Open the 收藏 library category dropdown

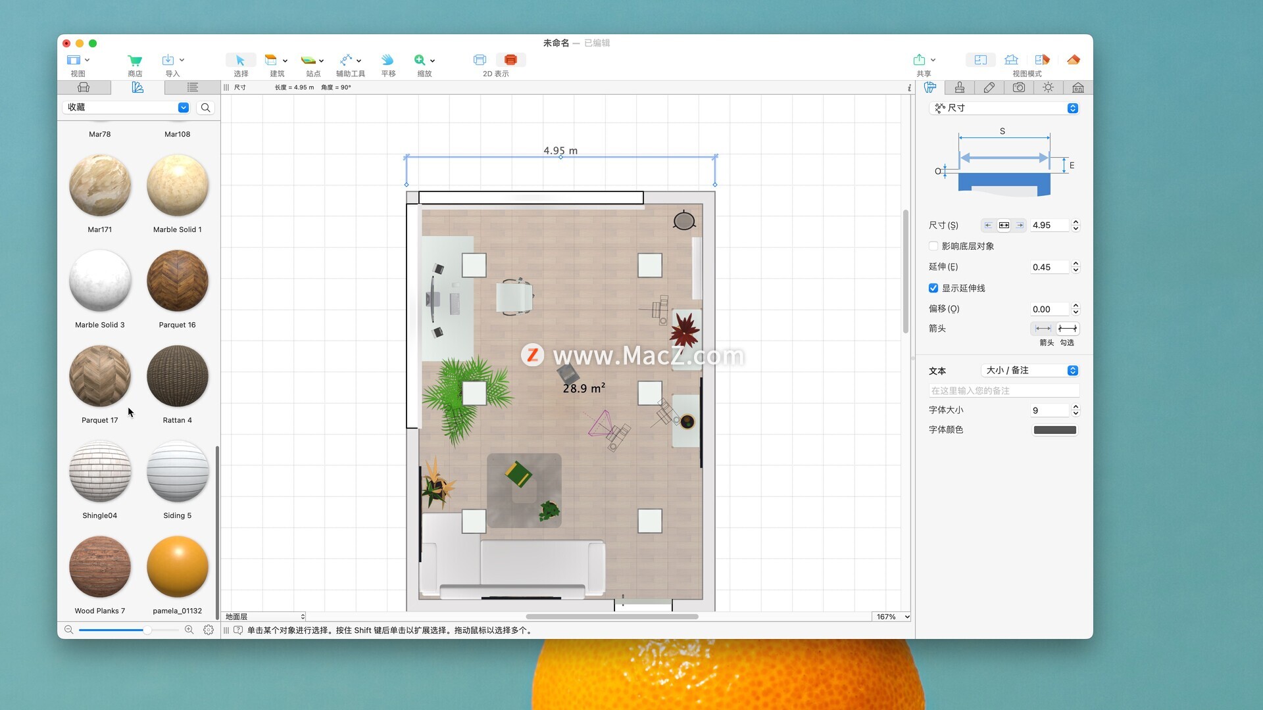[126, 108]
